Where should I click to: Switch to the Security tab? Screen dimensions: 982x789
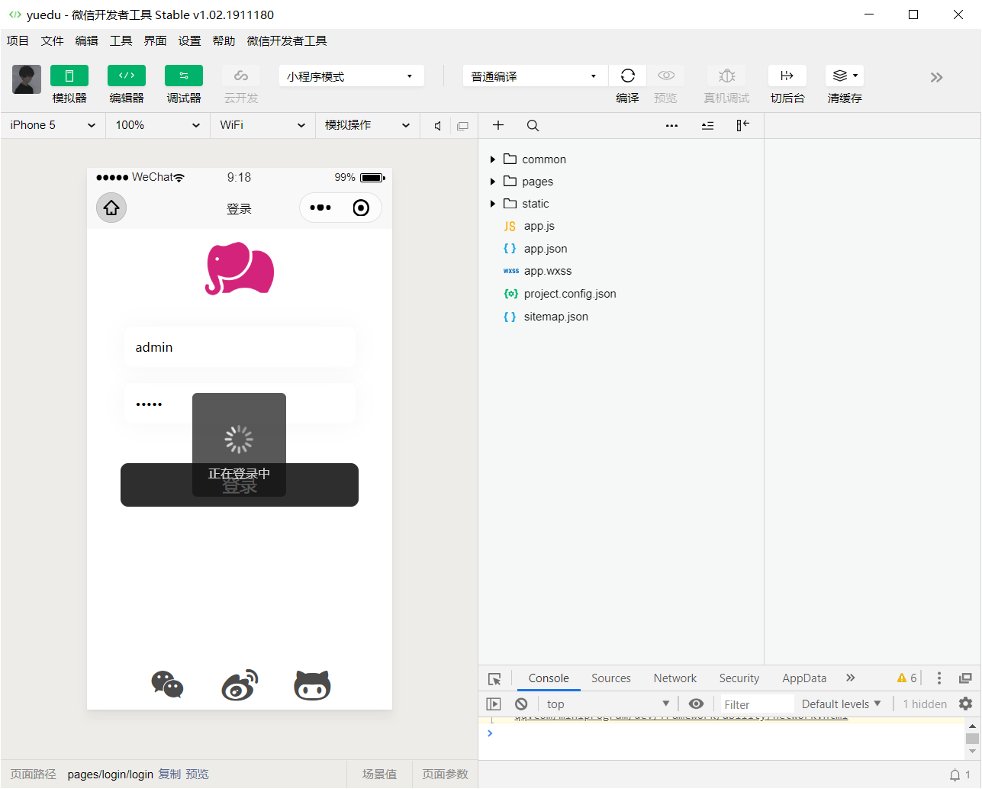[x=739, y=678]
